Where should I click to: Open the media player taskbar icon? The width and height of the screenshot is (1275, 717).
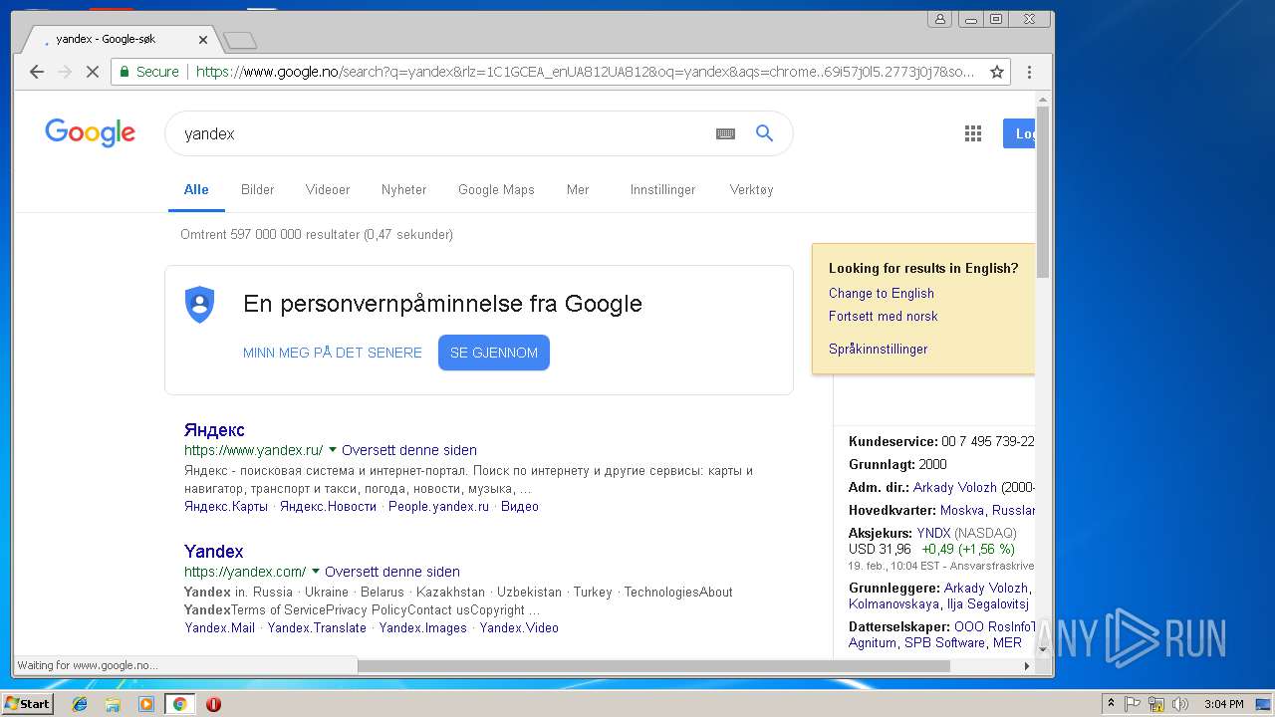[x=146, y=704]
